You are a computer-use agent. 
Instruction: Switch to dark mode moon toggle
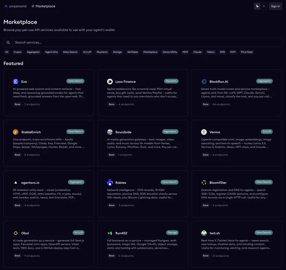pos(257,6)
